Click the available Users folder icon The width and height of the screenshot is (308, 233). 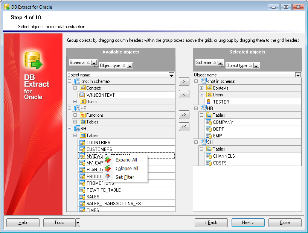click(83, 102)
